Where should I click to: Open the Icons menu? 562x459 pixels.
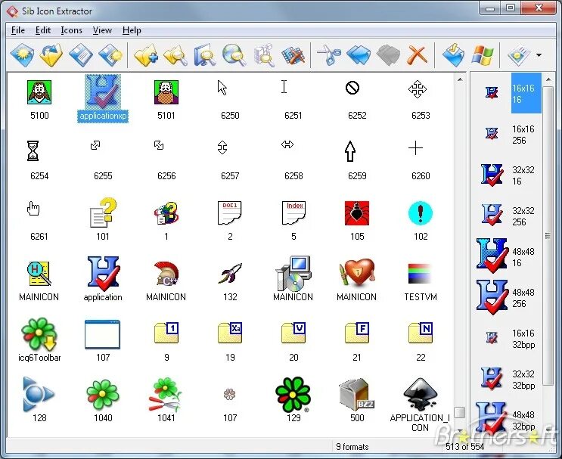pos(71,30)
